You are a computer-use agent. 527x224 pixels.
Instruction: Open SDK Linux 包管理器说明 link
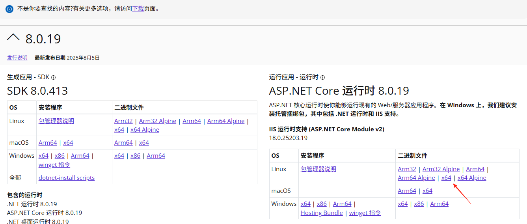click(x=56, y=121)
